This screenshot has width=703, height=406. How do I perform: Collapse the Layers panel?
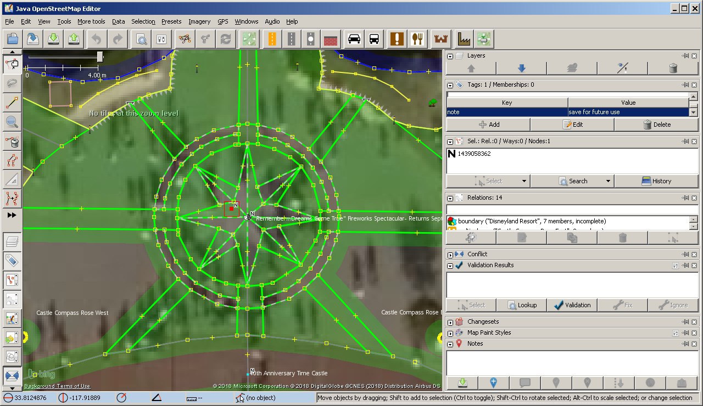tap(450, 56)
